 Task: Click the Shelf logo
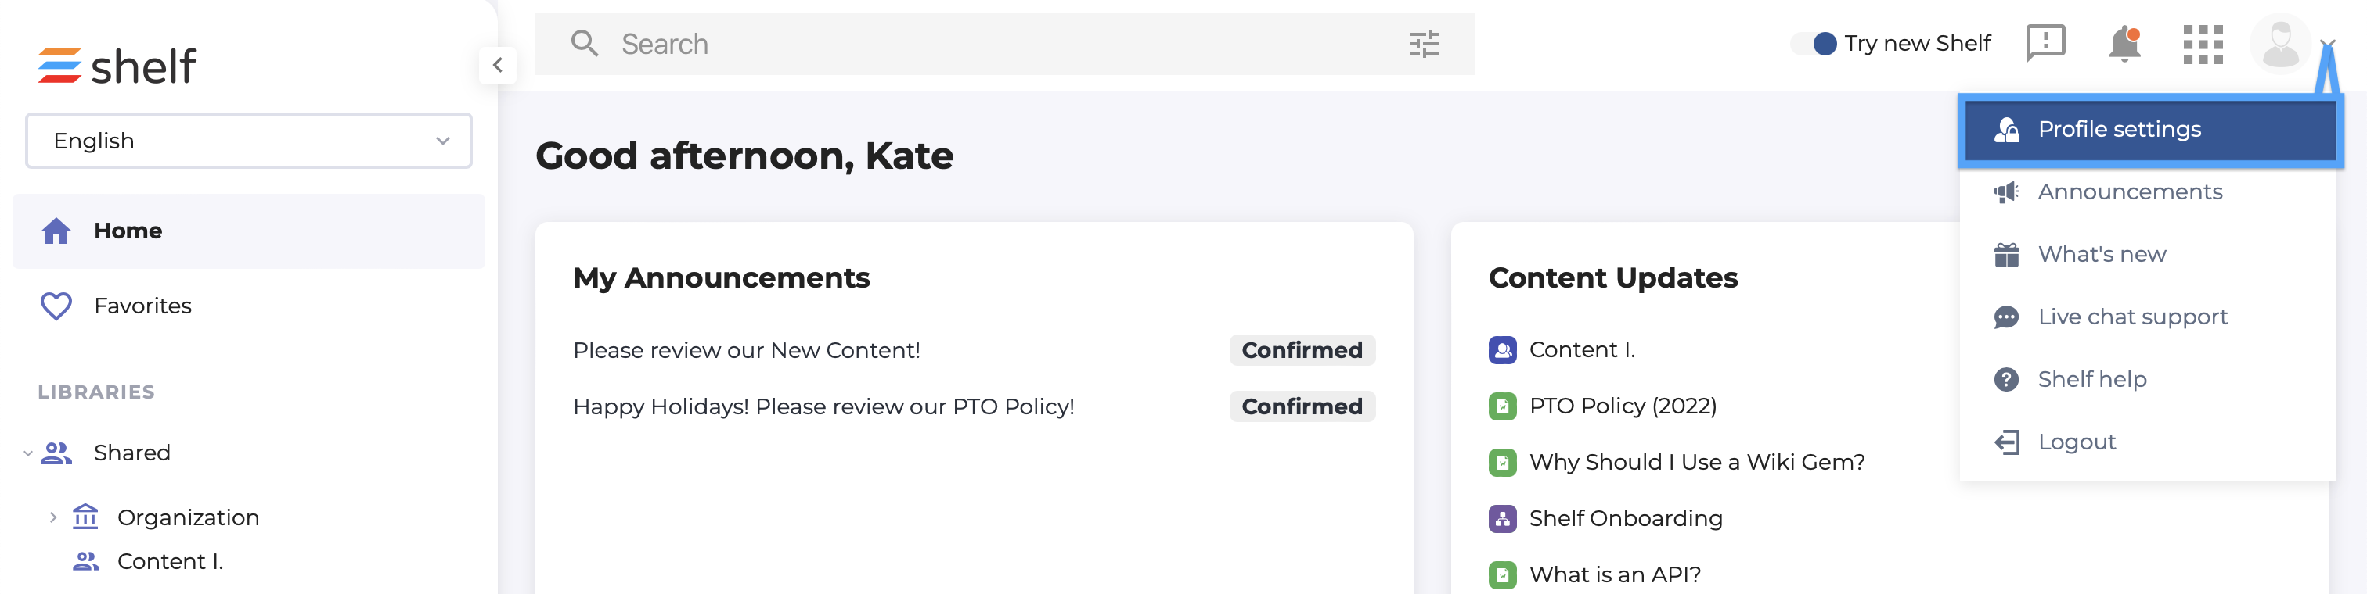pos(117,65)
